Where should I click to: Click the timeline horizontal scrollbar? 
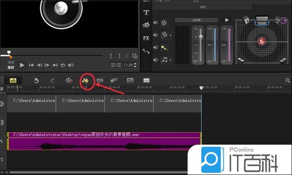pos(98,173)
